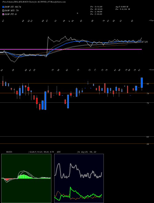
Task: Select the 'DOW MT: 79' legend text
Action: coord(11,11)
